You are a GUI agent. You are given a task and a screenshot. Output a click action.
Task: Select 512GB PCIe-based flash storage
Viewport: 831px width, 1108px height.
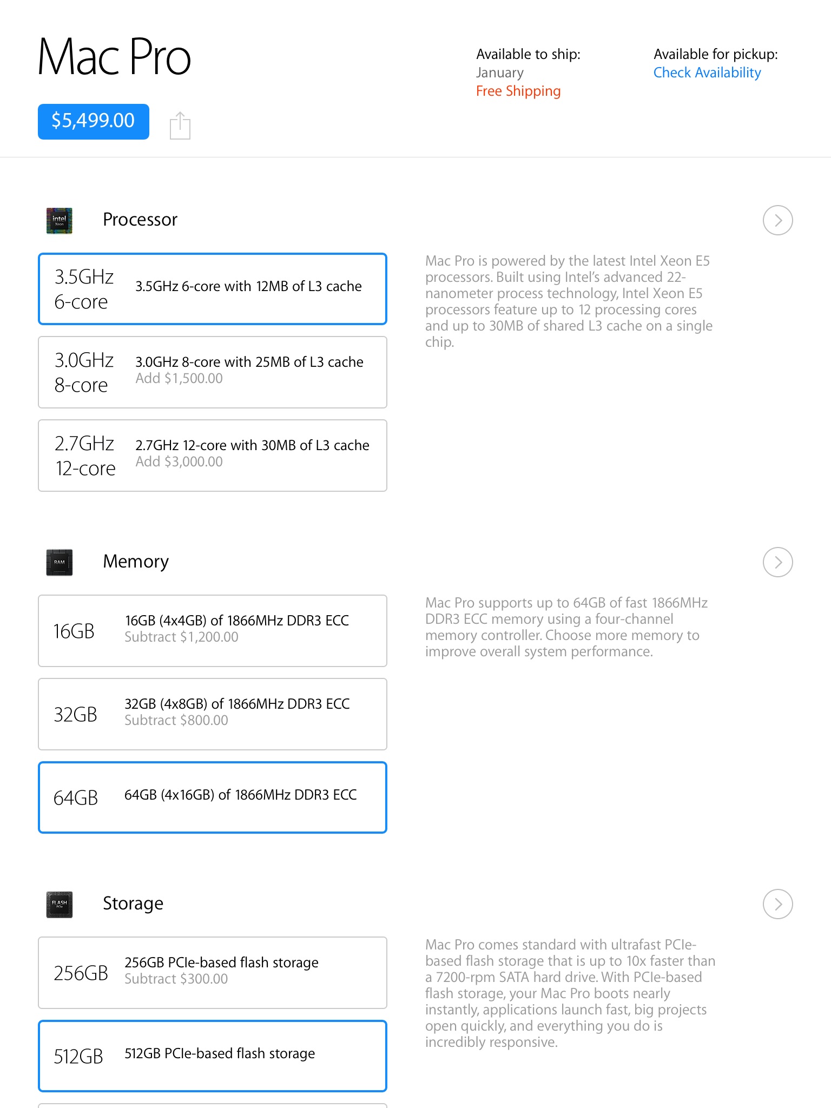[213, 1056]
